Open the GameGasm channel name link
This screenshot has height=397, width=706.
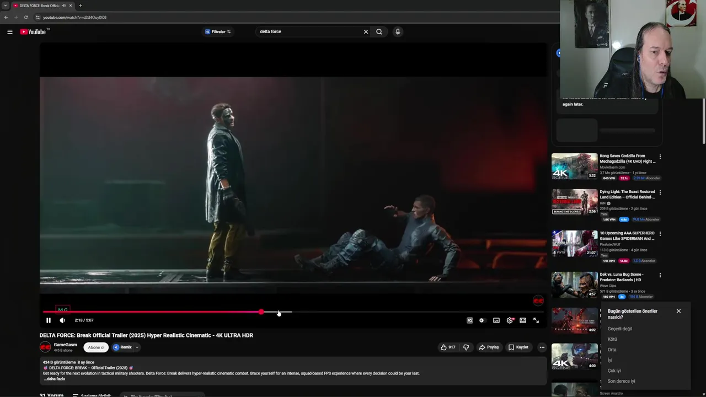pyautogui.click(x=65, y=345)
